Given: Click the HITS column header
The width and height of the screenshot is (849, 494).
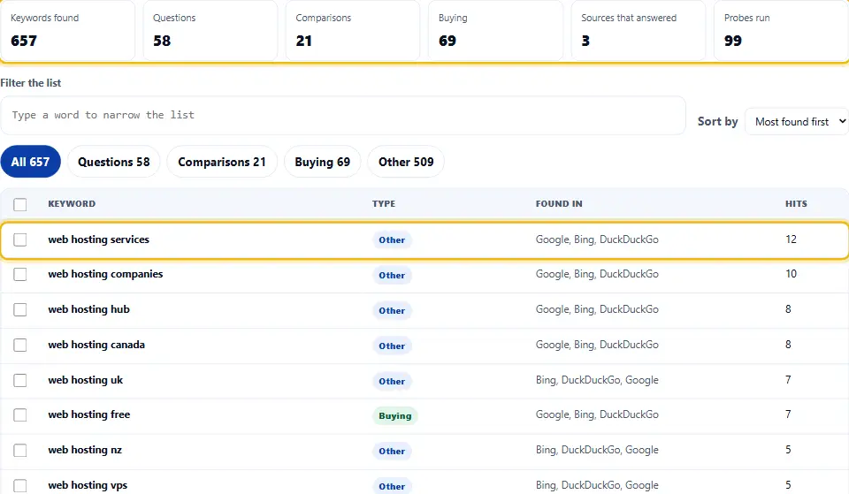Looking at the screenshot, I should pyautogui.click(x=796, y=204).
